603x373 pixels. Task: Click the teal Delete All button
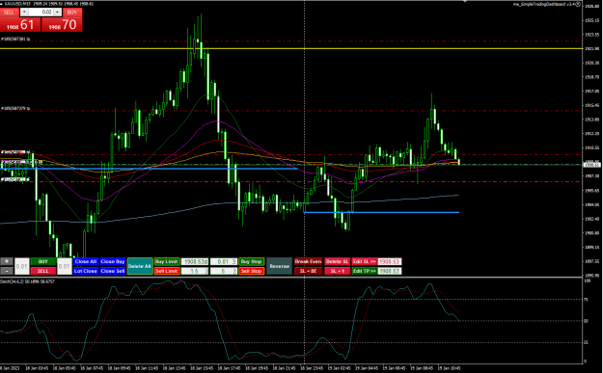pyautogui.click(x=140, y=266)
